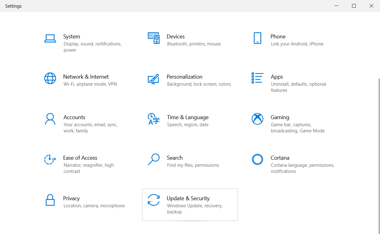Click the Network & Internet globe icon
The width and height of the screenshot is (380, 234).
50,79
